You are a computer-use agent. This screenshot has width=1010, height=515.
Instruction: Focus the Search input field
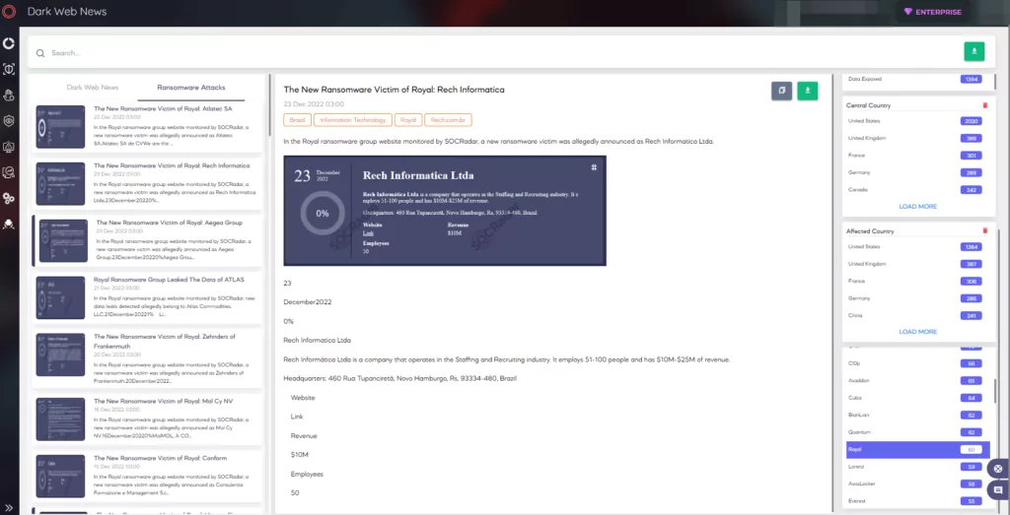[496, 53]
